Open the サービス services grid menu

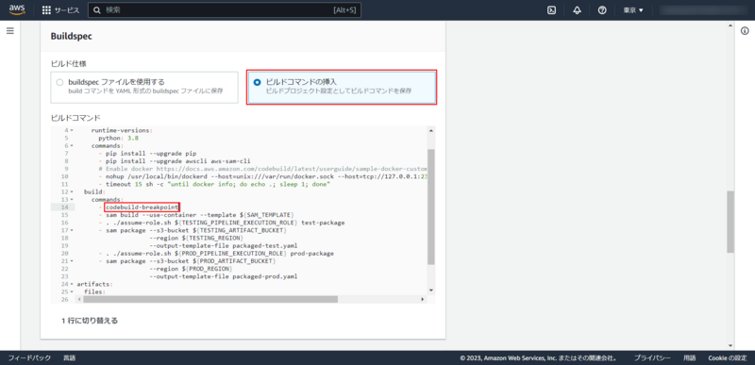click(60, 10)
